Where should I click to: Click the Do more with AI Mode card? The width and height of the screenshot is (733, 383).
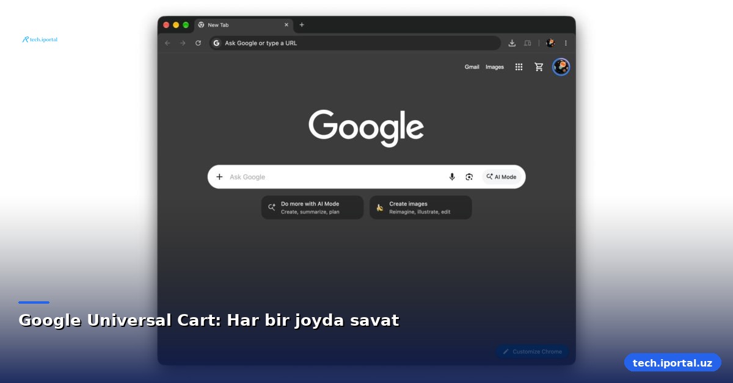[x=312, y=207]
